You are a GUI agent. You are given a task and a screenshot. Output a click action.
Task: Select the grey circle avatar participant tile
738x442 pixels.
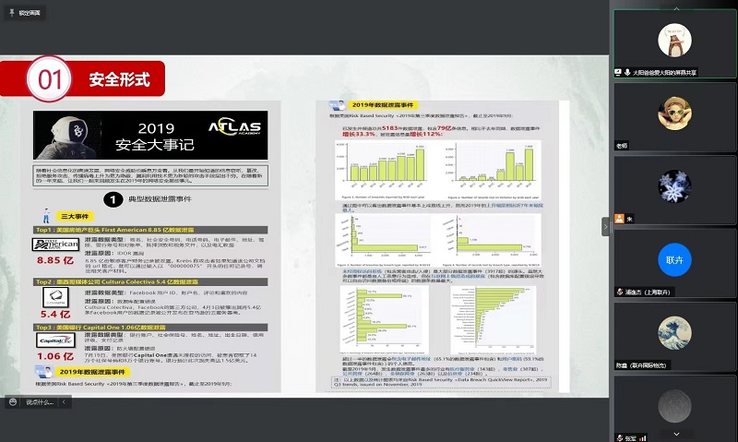pyautogui.click(x=674, y=409)
